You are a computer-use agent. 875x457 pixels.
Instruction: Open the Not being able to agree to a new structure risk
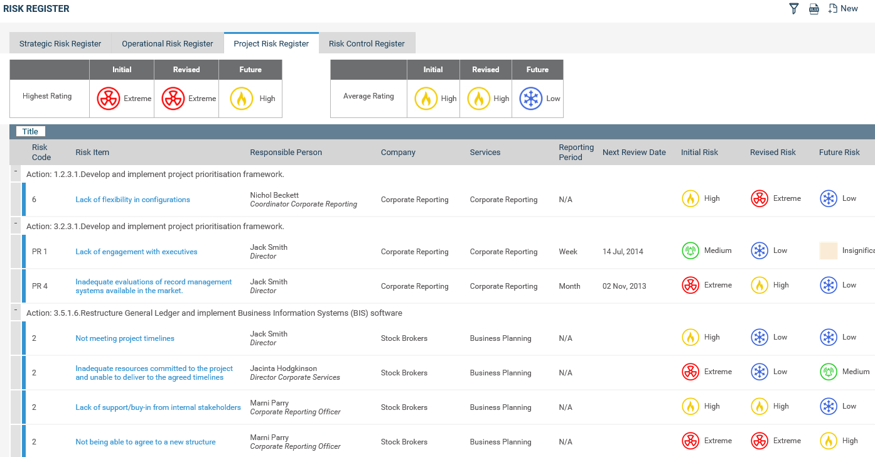pos(145,441)
